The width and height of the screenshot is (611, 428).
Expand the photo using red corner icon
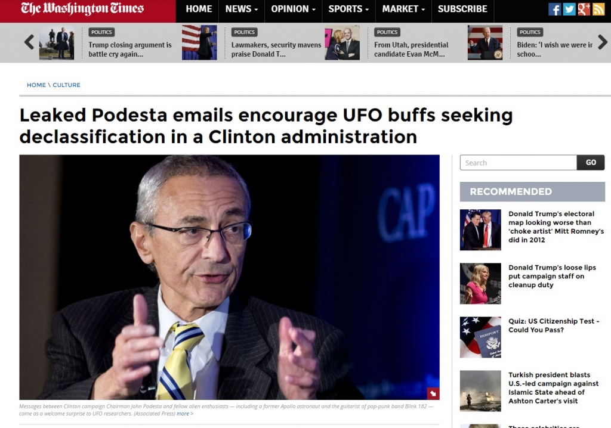(x=433, y=393)
